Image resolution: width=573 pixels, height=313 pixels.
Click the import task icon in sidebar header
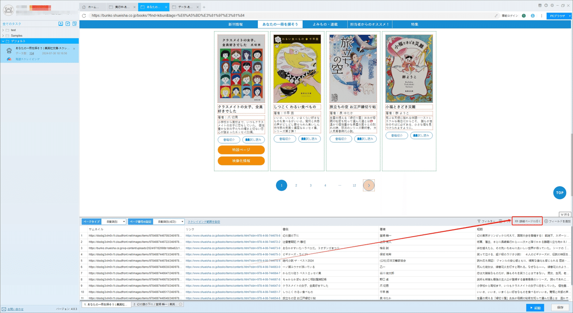pos(61,23)
